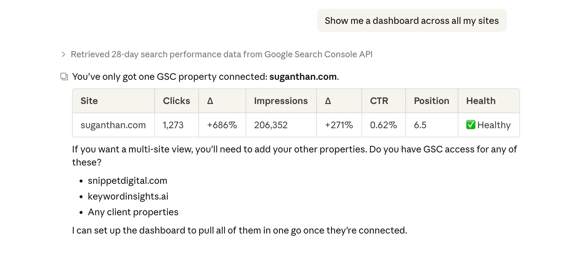Click the 206,352 impressions value

[x=270, y=125]
